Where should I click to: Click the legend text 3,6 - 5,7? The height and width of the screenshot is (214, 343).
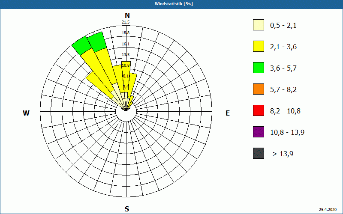click(x=283, y=68)
